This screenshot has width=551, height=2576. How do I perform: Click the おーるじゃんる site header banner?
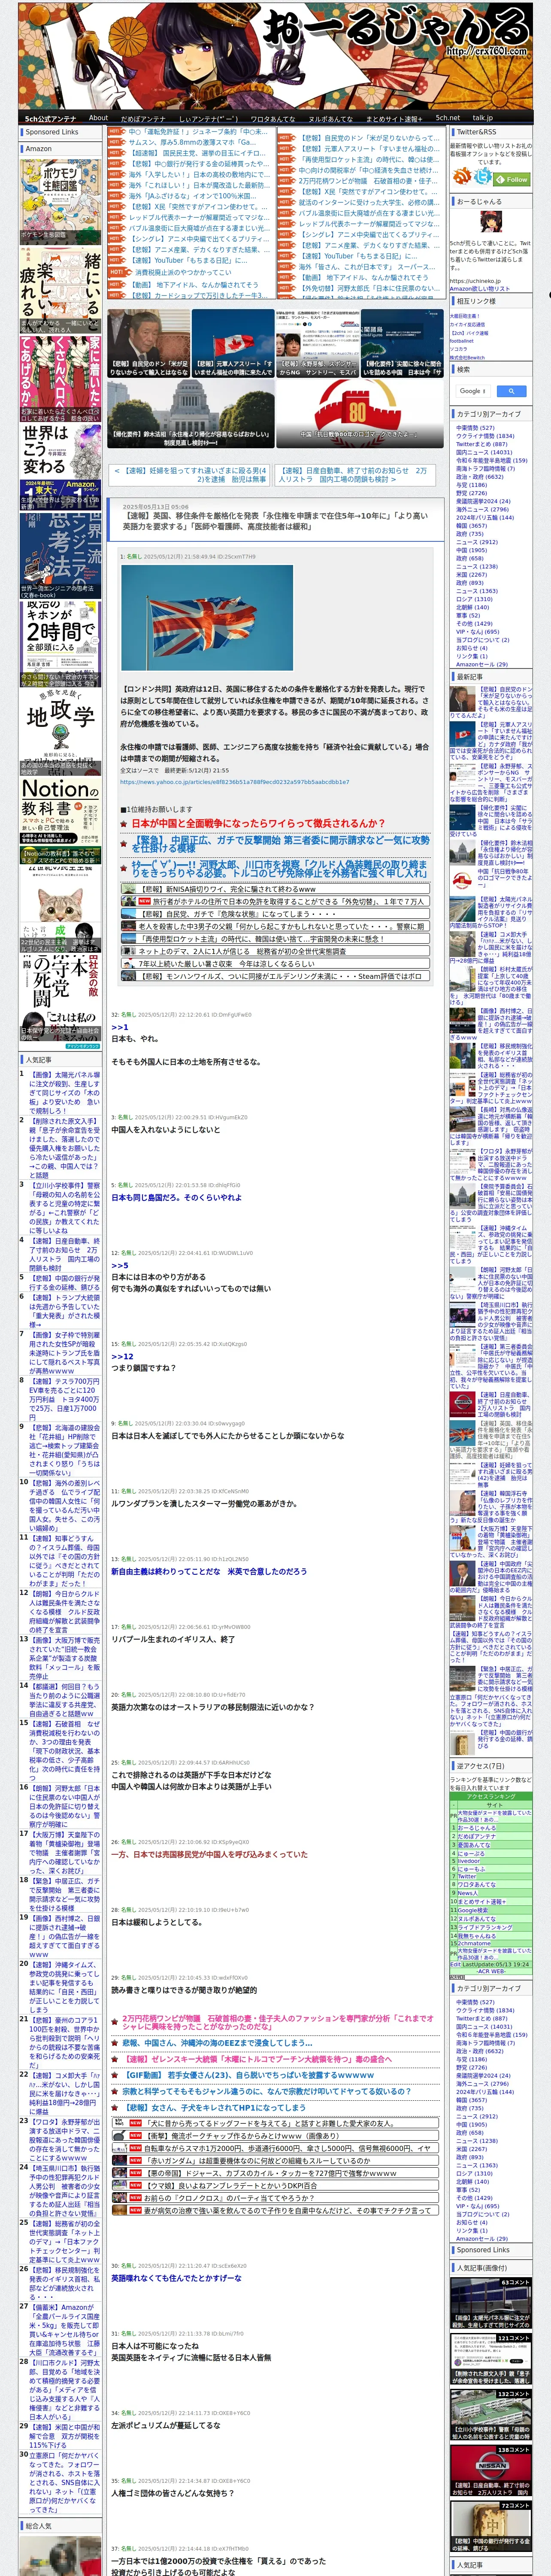(x=275, y=55)
